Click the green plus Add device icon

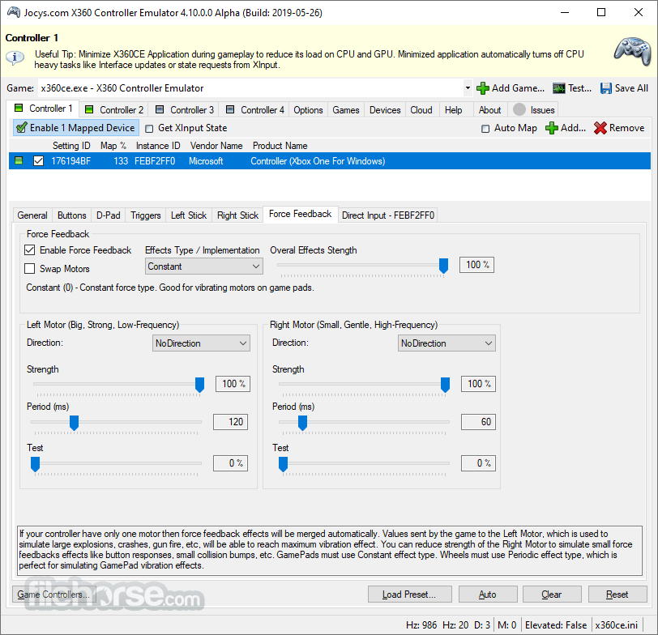pyautogui.click(x=551, y=128)
